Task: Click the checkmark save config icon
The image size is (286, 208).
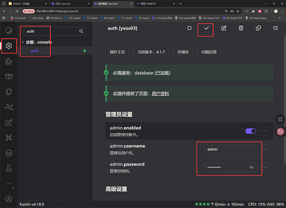Action: [206, 28]
